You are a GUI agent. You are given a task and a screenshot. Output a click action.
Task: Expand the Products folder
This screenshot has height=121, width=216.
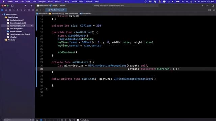pos(4,40)
